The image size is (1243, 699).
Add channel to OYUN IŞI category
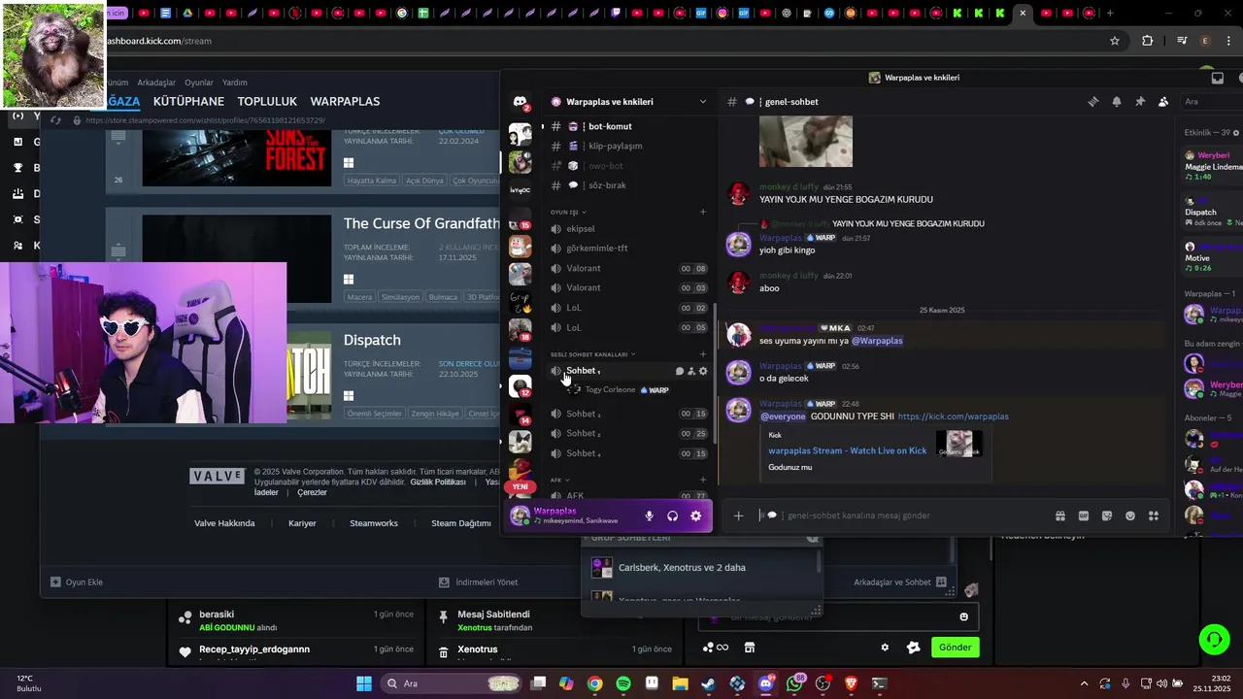(703, 212)
